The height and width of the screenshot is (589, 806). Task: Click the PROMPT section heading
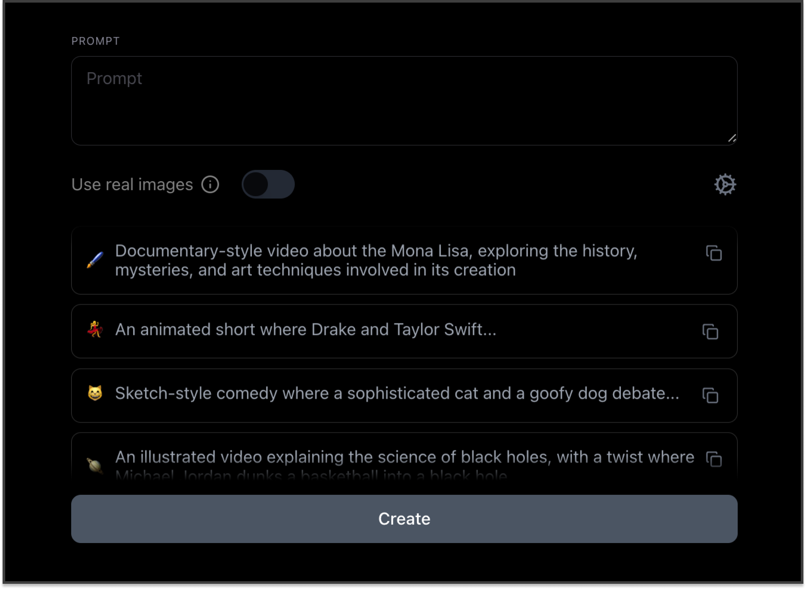coord(95,41)
